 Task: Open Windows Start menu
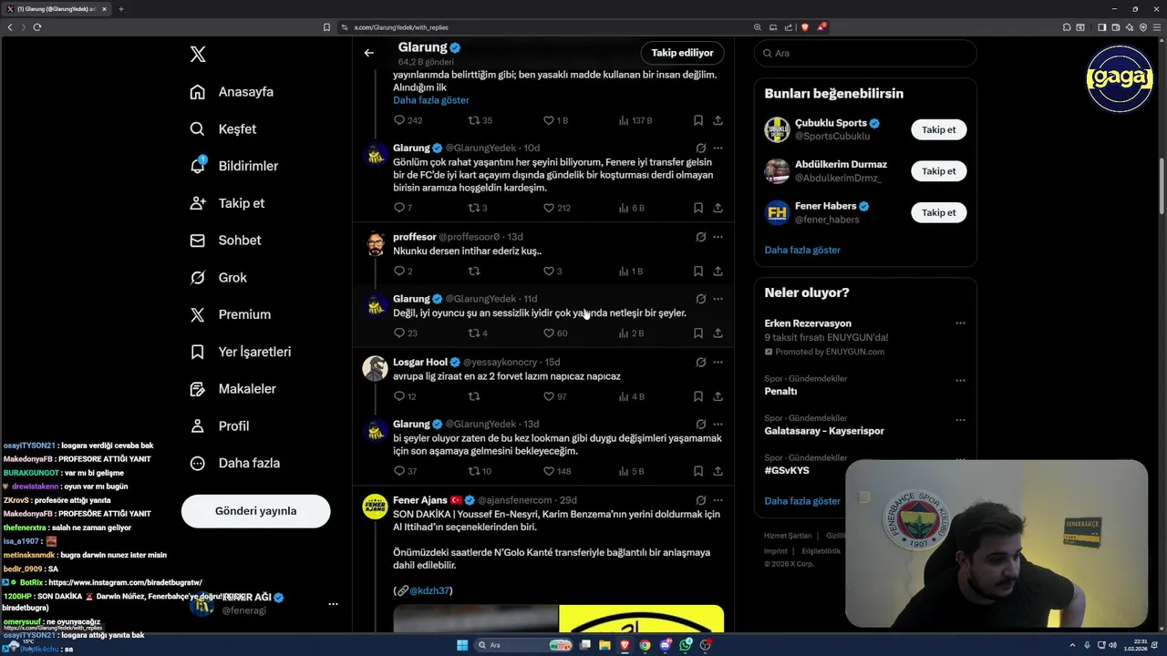pyautogui.click(x=462, y=645)
